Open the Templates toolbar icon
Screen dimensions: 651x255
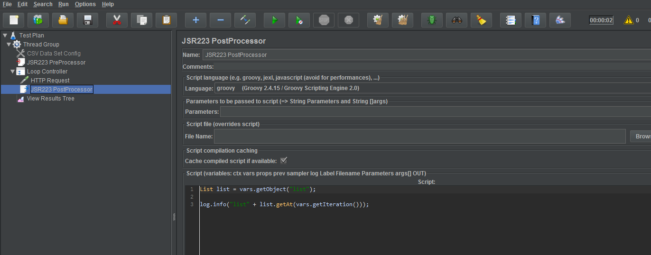click(x=38, y=20)
